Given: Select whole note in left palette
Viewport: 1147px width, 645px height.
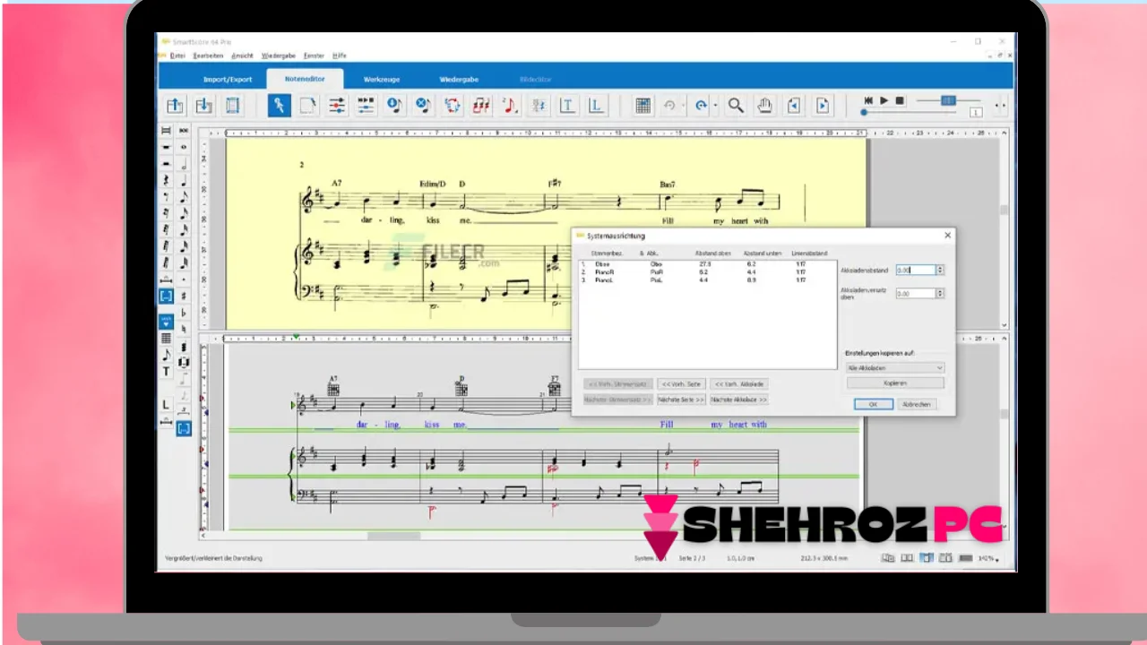Looking at the screenshot, I should coord(184,147).
